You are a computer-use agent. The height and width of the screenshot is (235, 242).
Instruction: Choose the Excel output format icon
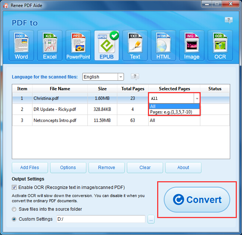50,45
